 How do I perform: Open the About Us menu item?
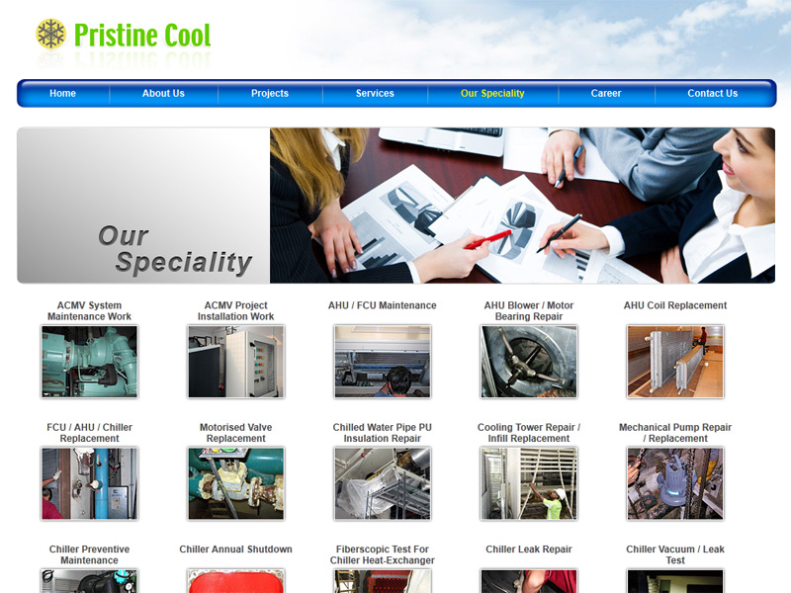(163, 93)
